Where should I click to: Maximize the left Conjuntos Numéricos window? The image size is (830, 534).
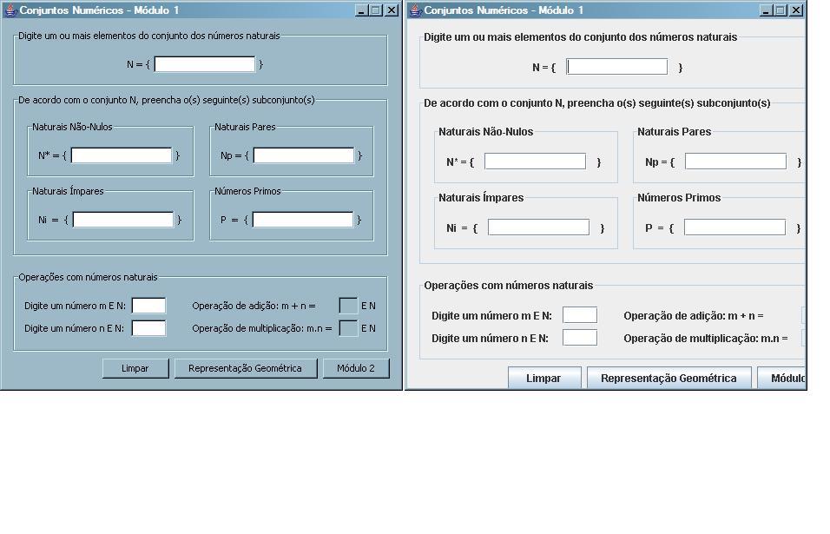(x=376, y=10)
